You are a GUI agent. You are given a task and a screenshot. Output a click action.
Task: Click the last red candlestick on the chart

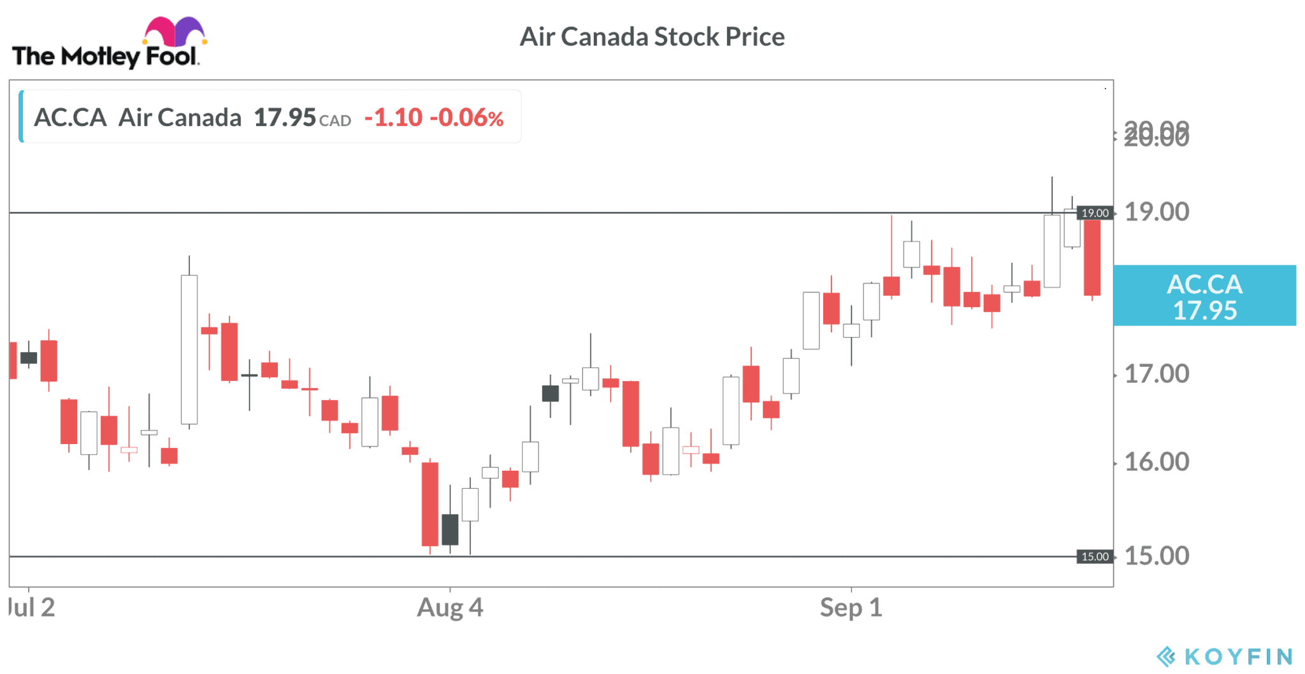pos(1092,258)
